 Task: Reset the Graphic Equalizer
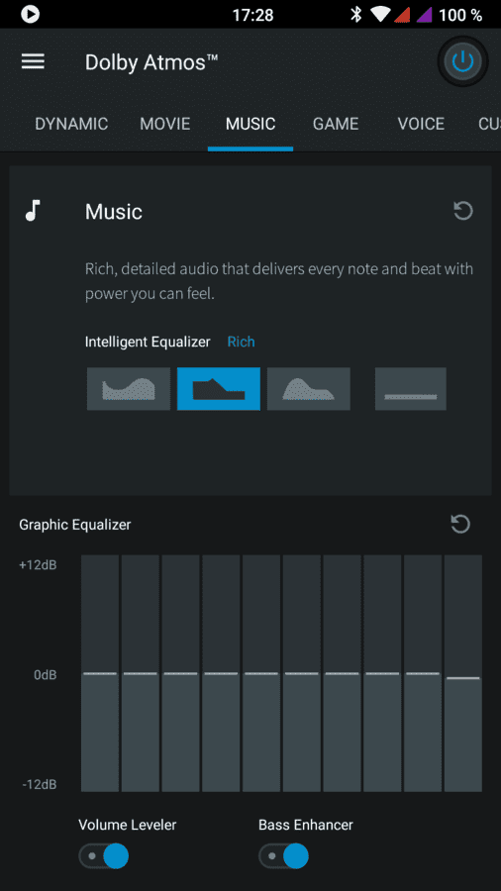point(460,524)
